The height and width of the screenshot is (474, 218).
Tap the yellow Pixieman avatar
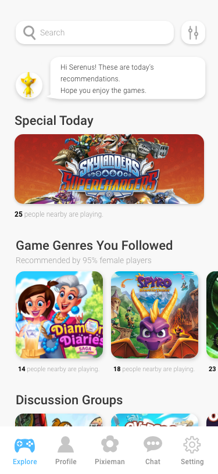pos(29,85)
